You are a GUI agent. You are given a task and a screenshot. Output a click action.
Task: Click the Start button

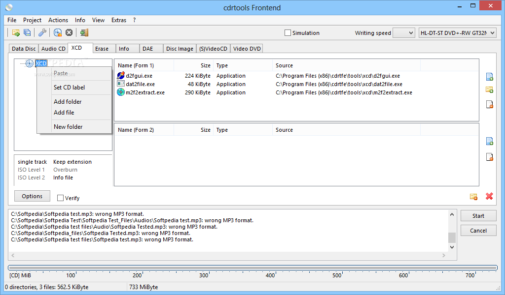(478, 216)
